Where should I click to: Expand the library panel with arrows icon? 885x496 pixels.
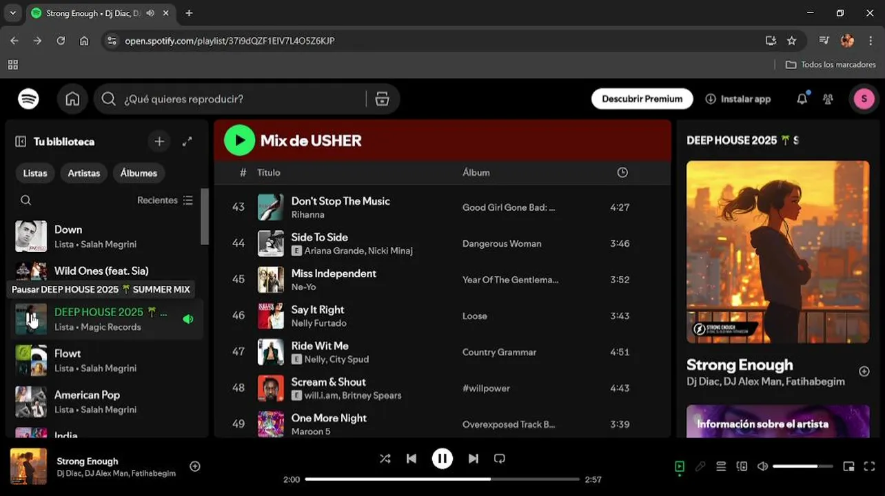[x=187, y=141]
